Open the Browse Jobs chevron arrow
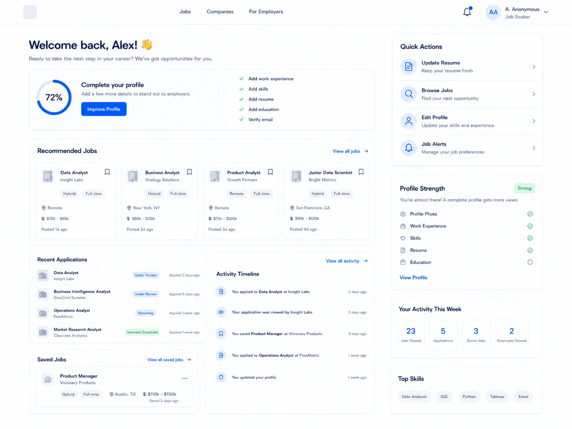This screenshot has height=429, width=572. coord(534,94)
